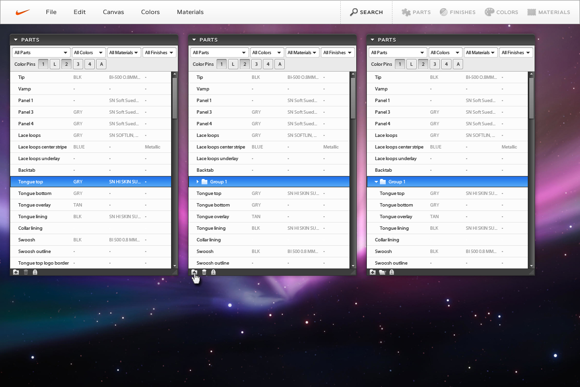Image resolution: width=580 pixels, height=387 pixels.
Task: Toggle Color Pin 3 in left panel
Action: (78, 64)
